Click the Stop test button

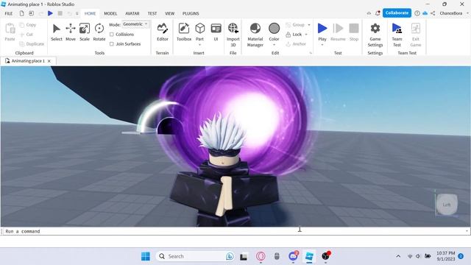[354, 32]
